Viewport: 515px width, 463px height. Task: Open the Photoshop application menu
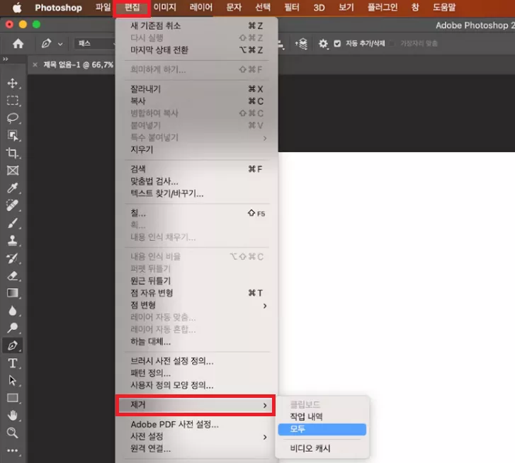(59, 7)
